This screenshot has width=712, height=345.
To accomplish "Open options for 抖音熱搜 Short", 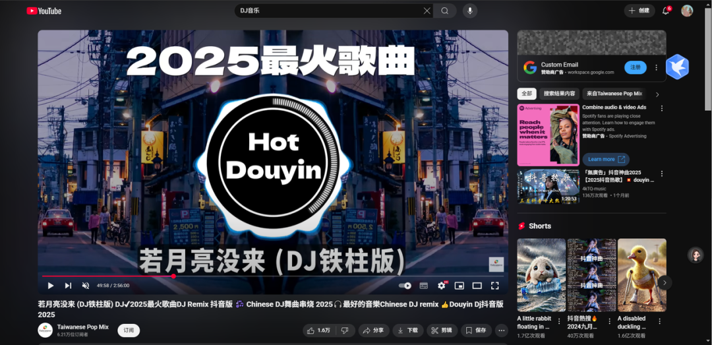I will [x=609, y=321].
